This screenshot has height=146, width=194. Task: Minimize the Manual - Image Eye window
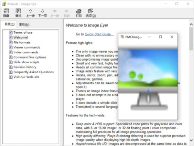point(166,4)
